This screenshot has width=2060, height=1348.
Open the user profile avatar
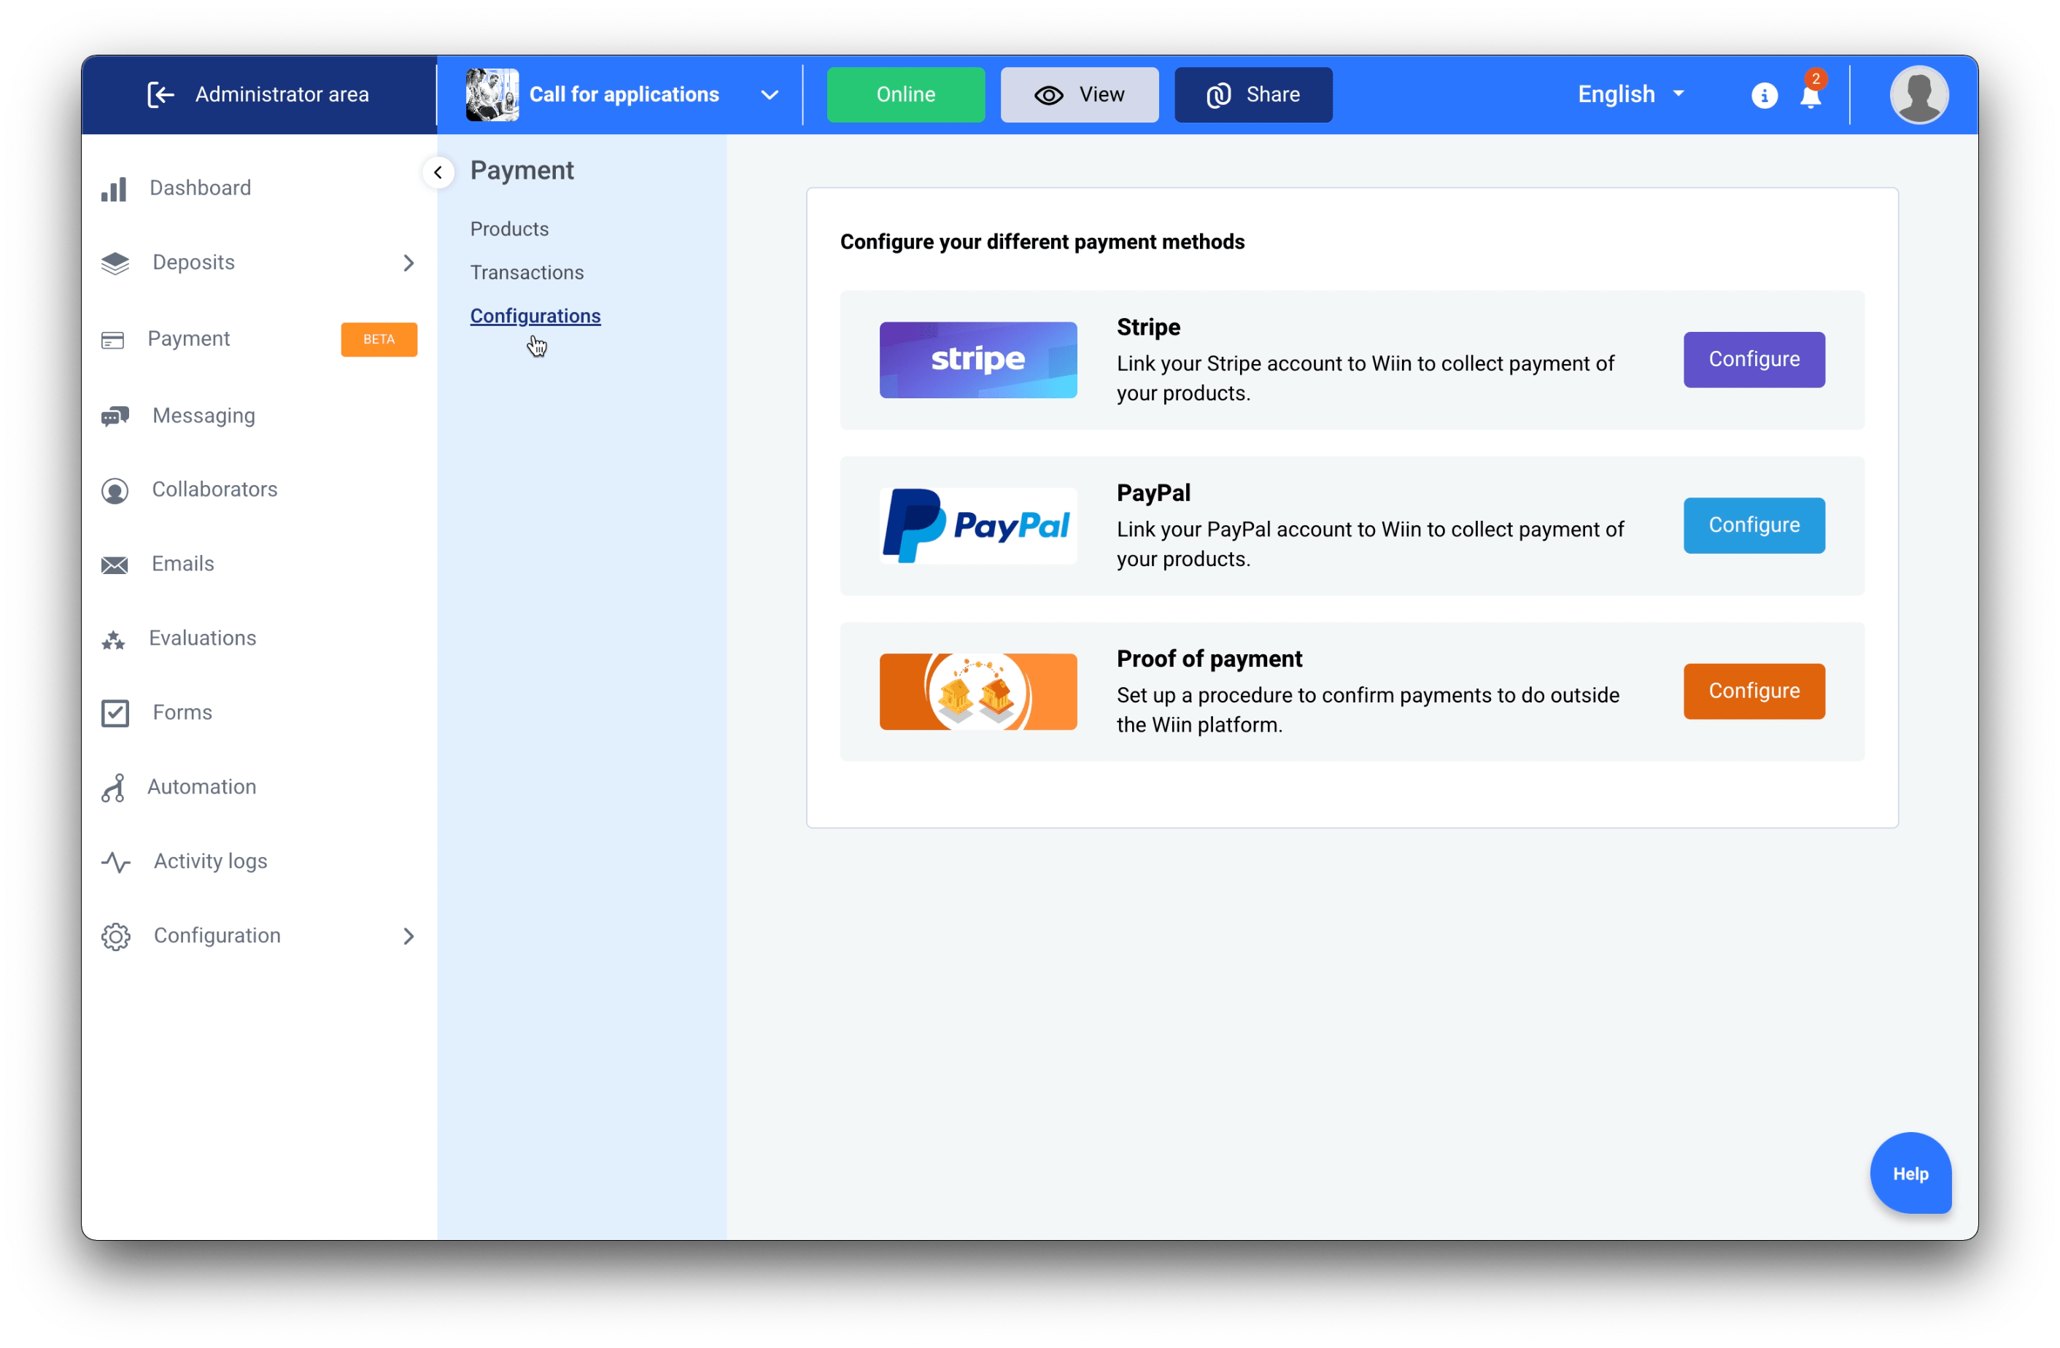(1918, 94)
